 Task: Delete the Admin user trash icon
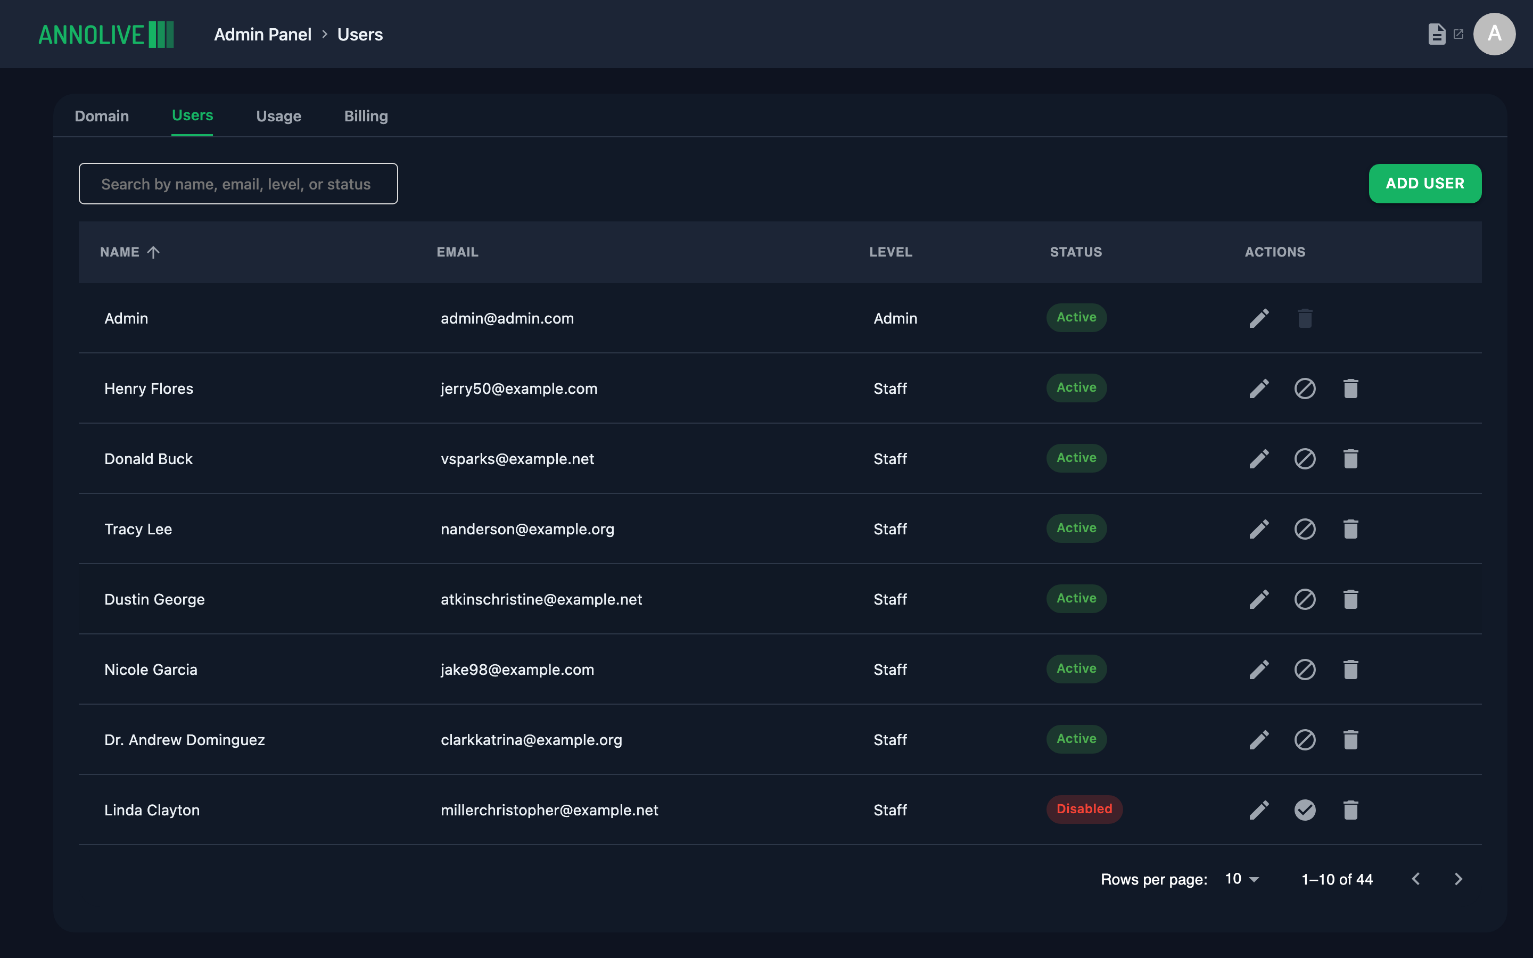[1304, 318]
